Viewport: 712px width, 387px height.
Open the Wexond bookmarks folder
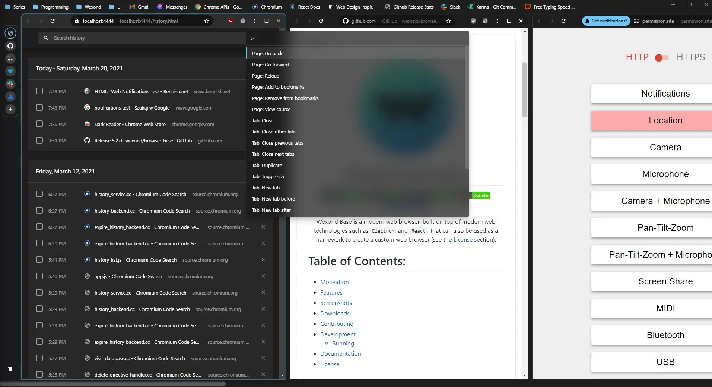[x=89, y=7]
